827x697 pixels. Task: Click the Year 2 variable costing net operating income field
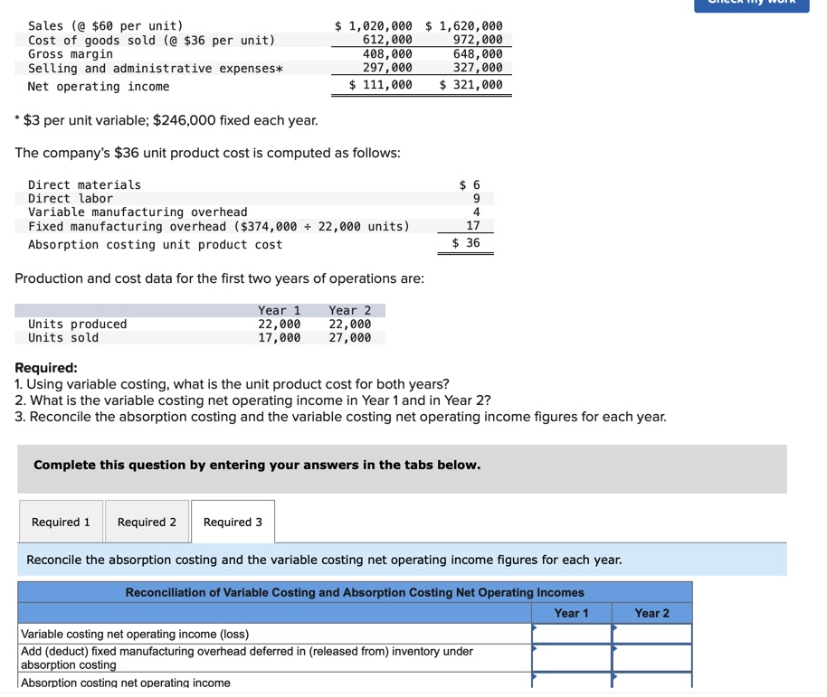click(653, 633)
